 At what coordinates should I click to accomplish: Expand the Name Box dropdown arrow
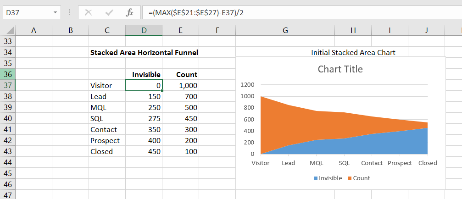56,13
